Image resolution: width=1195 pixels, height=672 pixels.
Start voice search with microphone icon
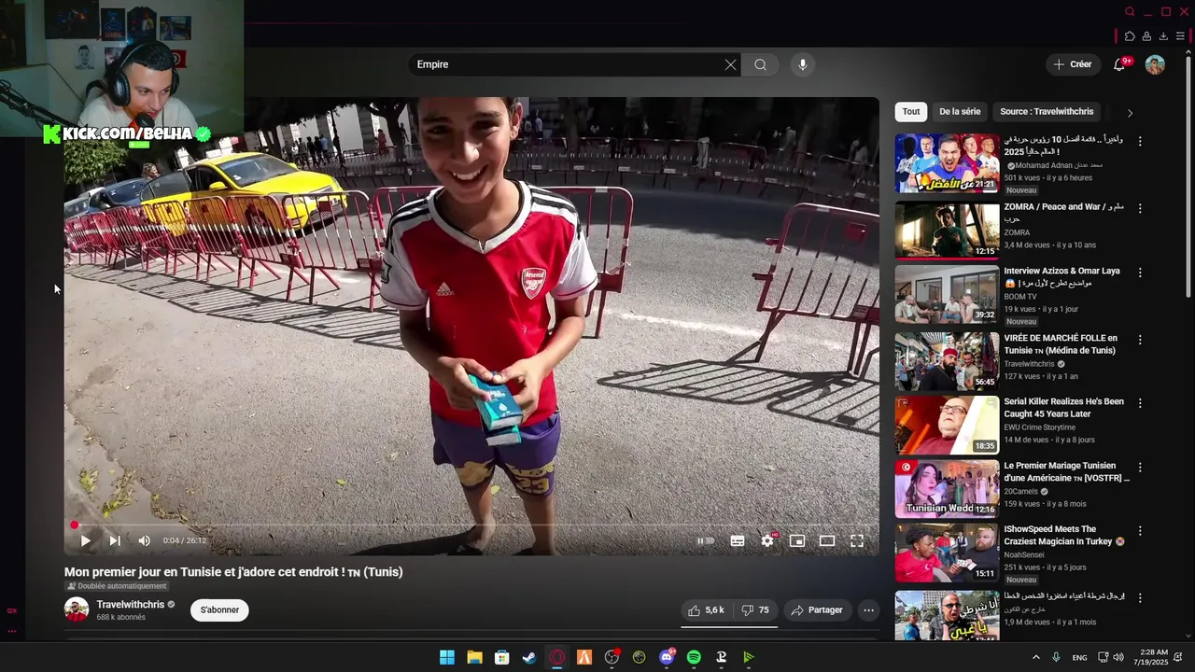tap(802, 64)
